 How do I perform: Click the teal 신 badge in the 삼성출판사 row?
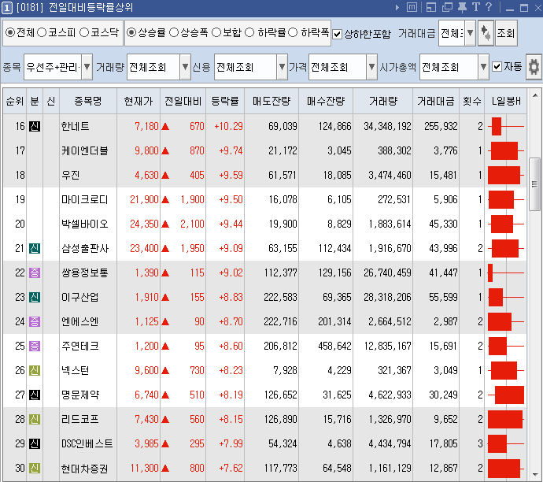pos(35,248)
